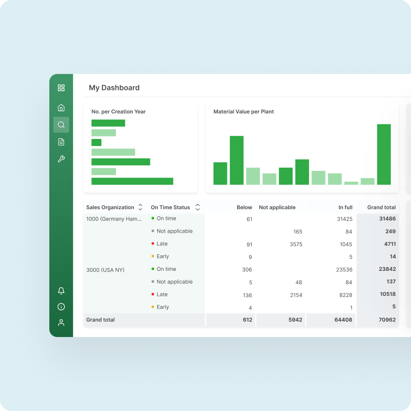Image resolution: width=411 pixels, height=411 pixels.
Task: Click the Below value 136
Action: [247, 296]
